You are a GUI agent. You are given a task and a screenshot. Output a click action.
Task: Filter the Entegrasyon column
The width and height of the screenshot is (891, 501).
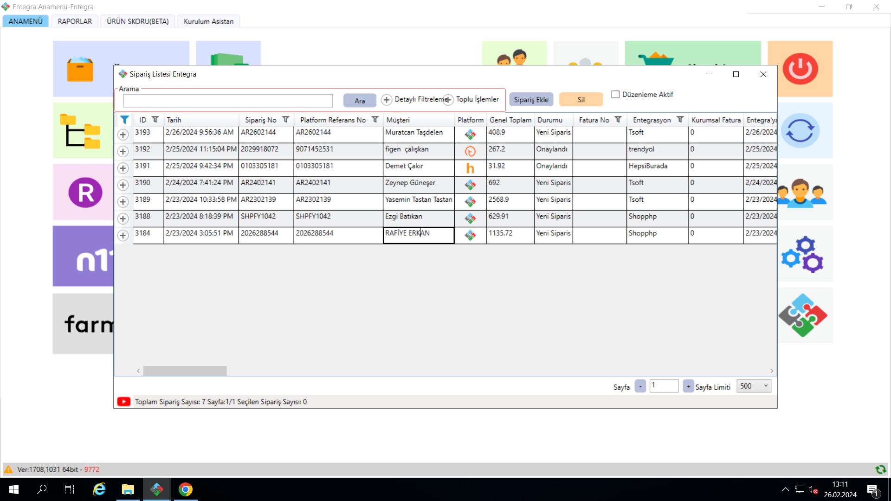[680, 120]
